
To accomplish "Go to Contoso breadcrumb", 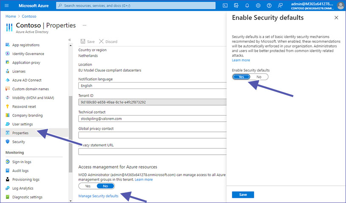I will [29, 17].
